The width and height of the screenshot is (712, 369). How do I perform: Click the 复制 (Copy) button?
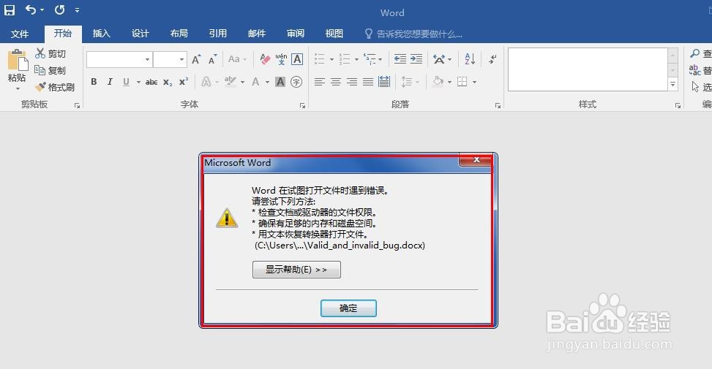tap(50, 70)
